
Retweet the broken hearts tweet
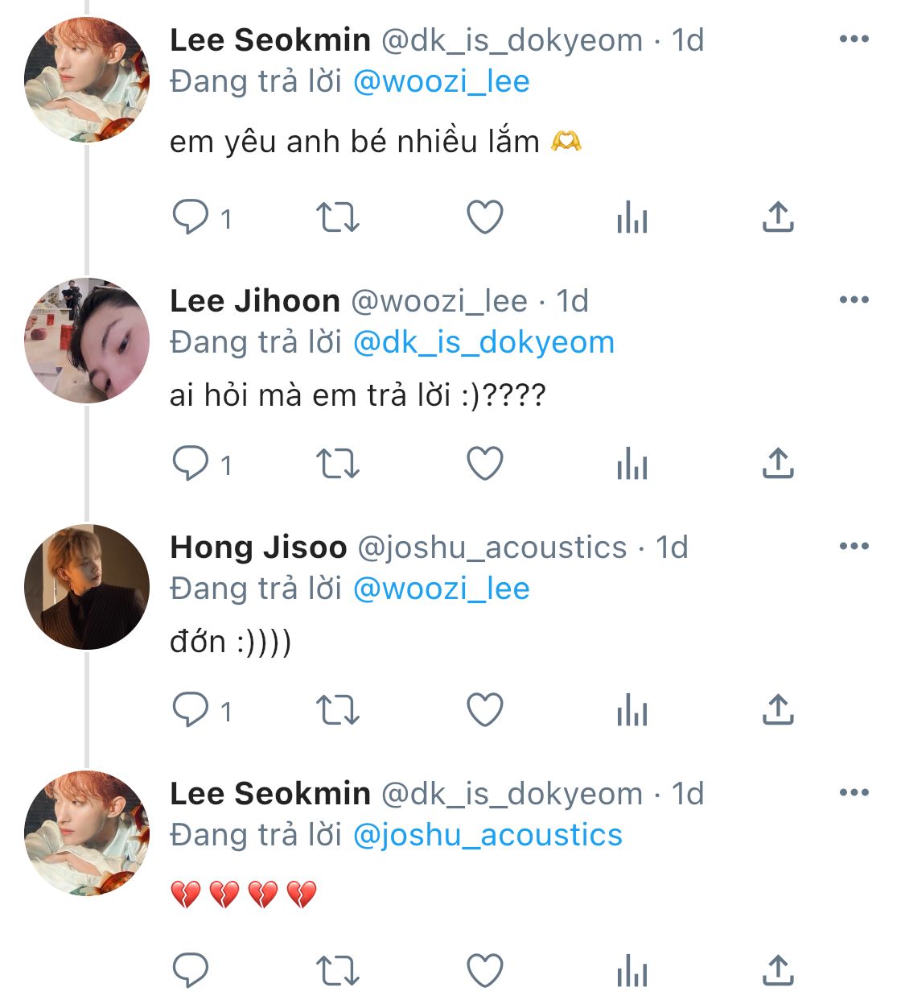pos(337,970)
